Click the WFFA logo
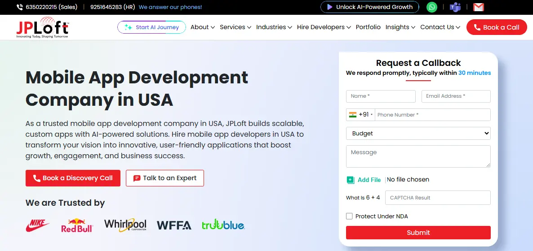Screen dimensions: 533x251 coord(174,225)
